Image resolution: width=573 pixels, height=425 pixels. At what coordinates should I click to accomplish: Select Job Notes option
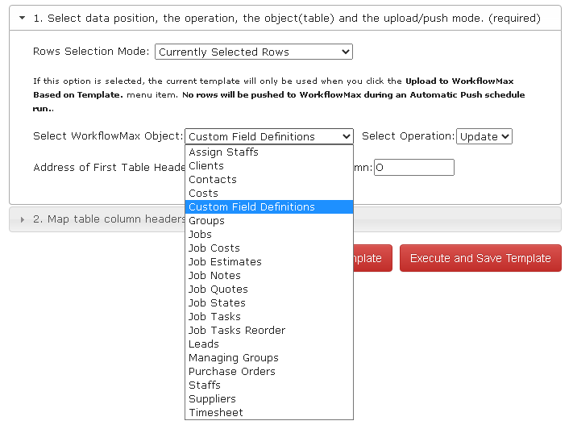(269, 276)
